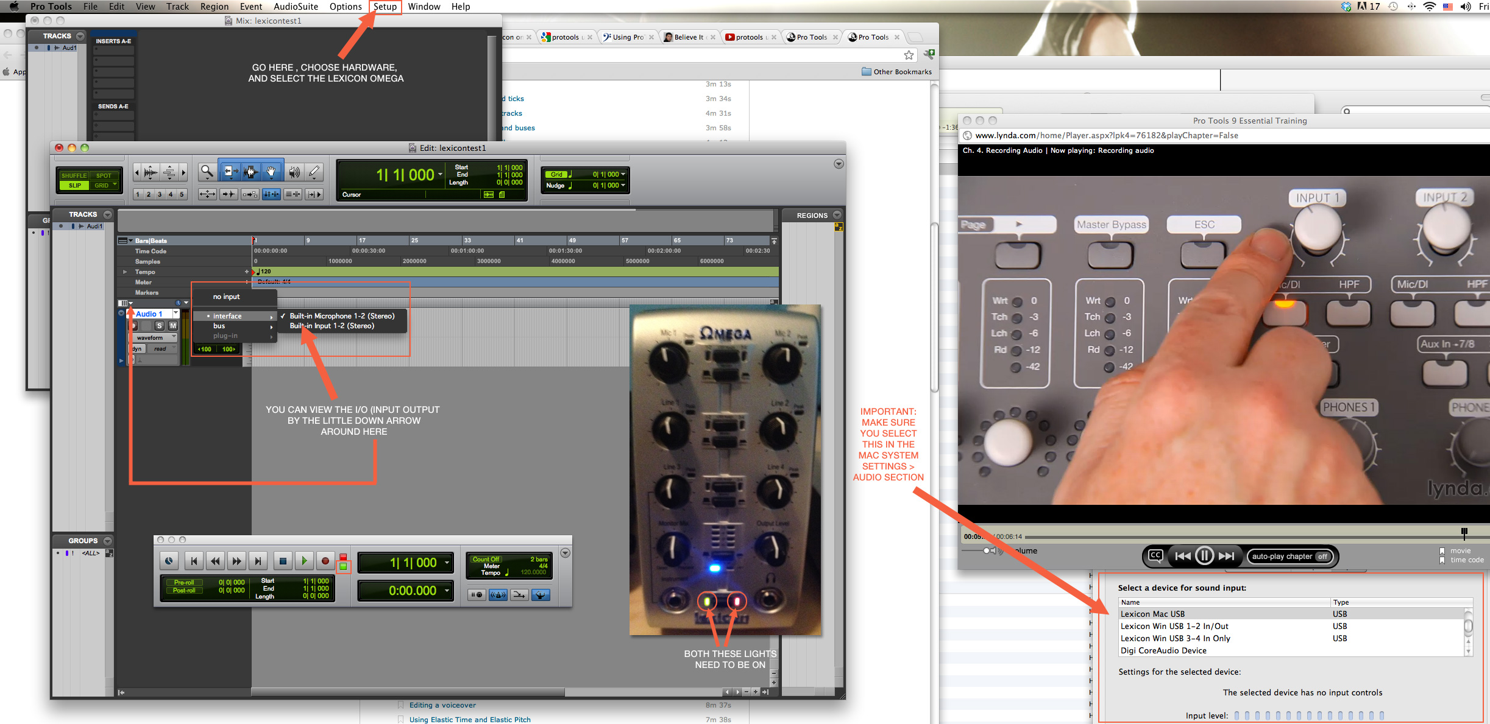Image resolution: width=1490 pixels, height=724 pixels.
Task: Click Return to Zero in Transport
Action: click(194, 561)
